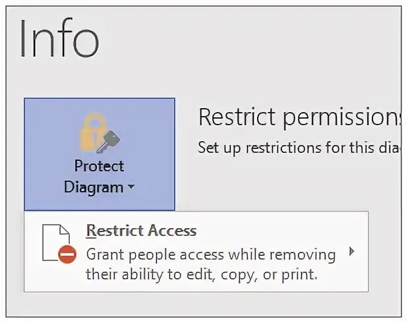
Task: Click the padlock icon on Protect Diagram
Action: tap(93, 131)
